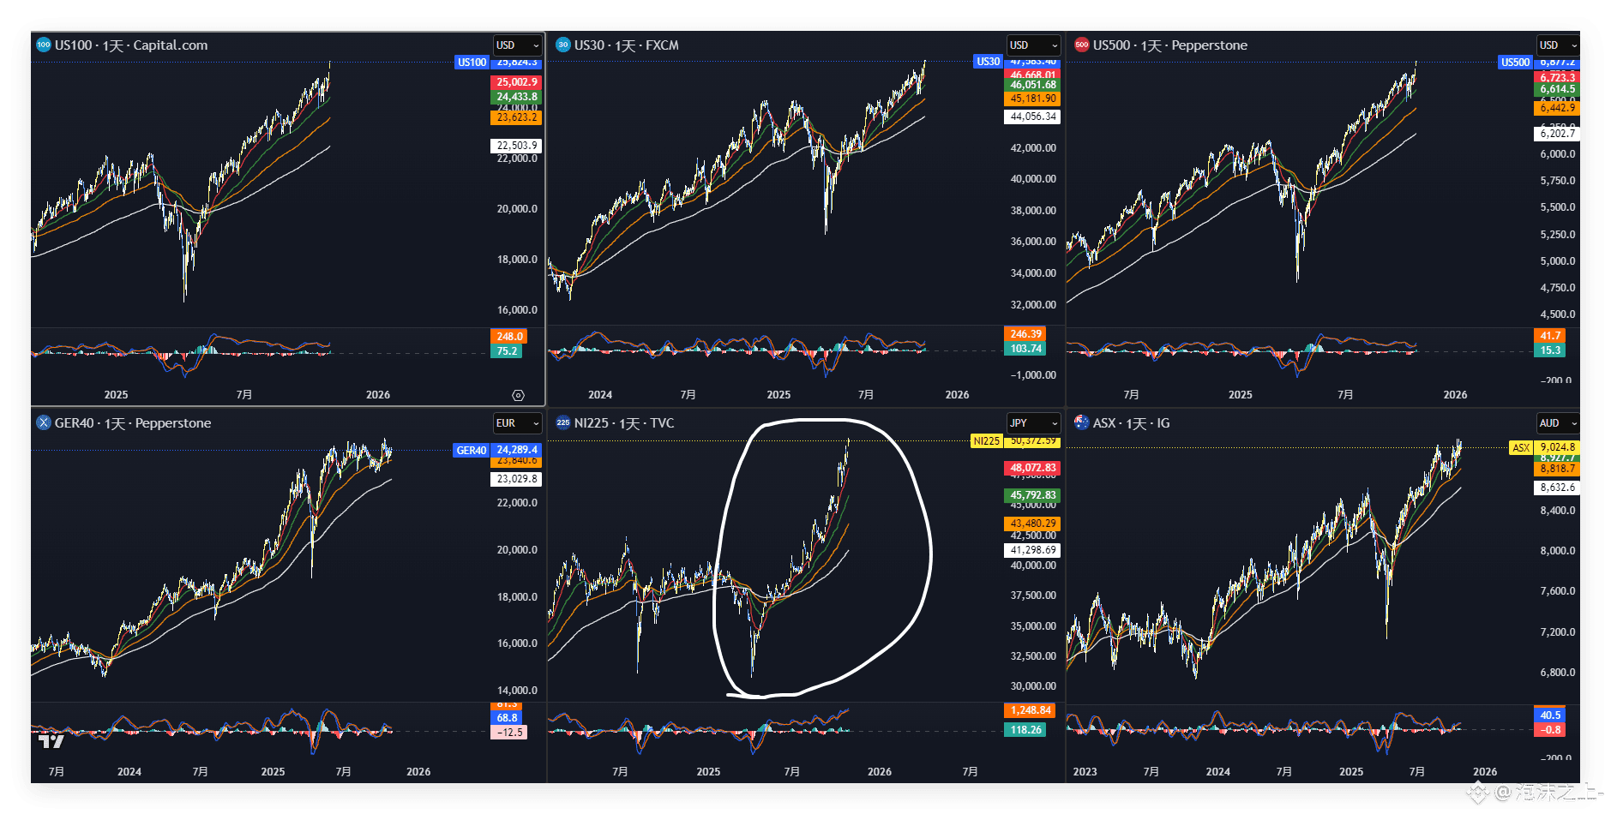Click the green 24,433.8 price label
1611x814 pixels.
(517, 97)
